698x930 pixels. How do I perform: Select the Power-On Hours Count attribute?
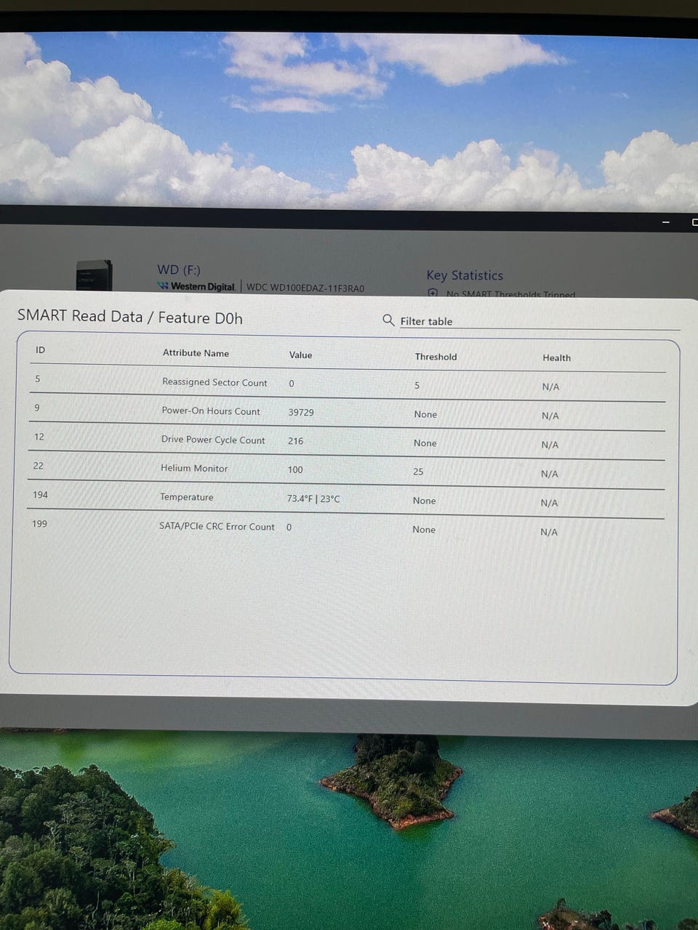pos(210,411)
